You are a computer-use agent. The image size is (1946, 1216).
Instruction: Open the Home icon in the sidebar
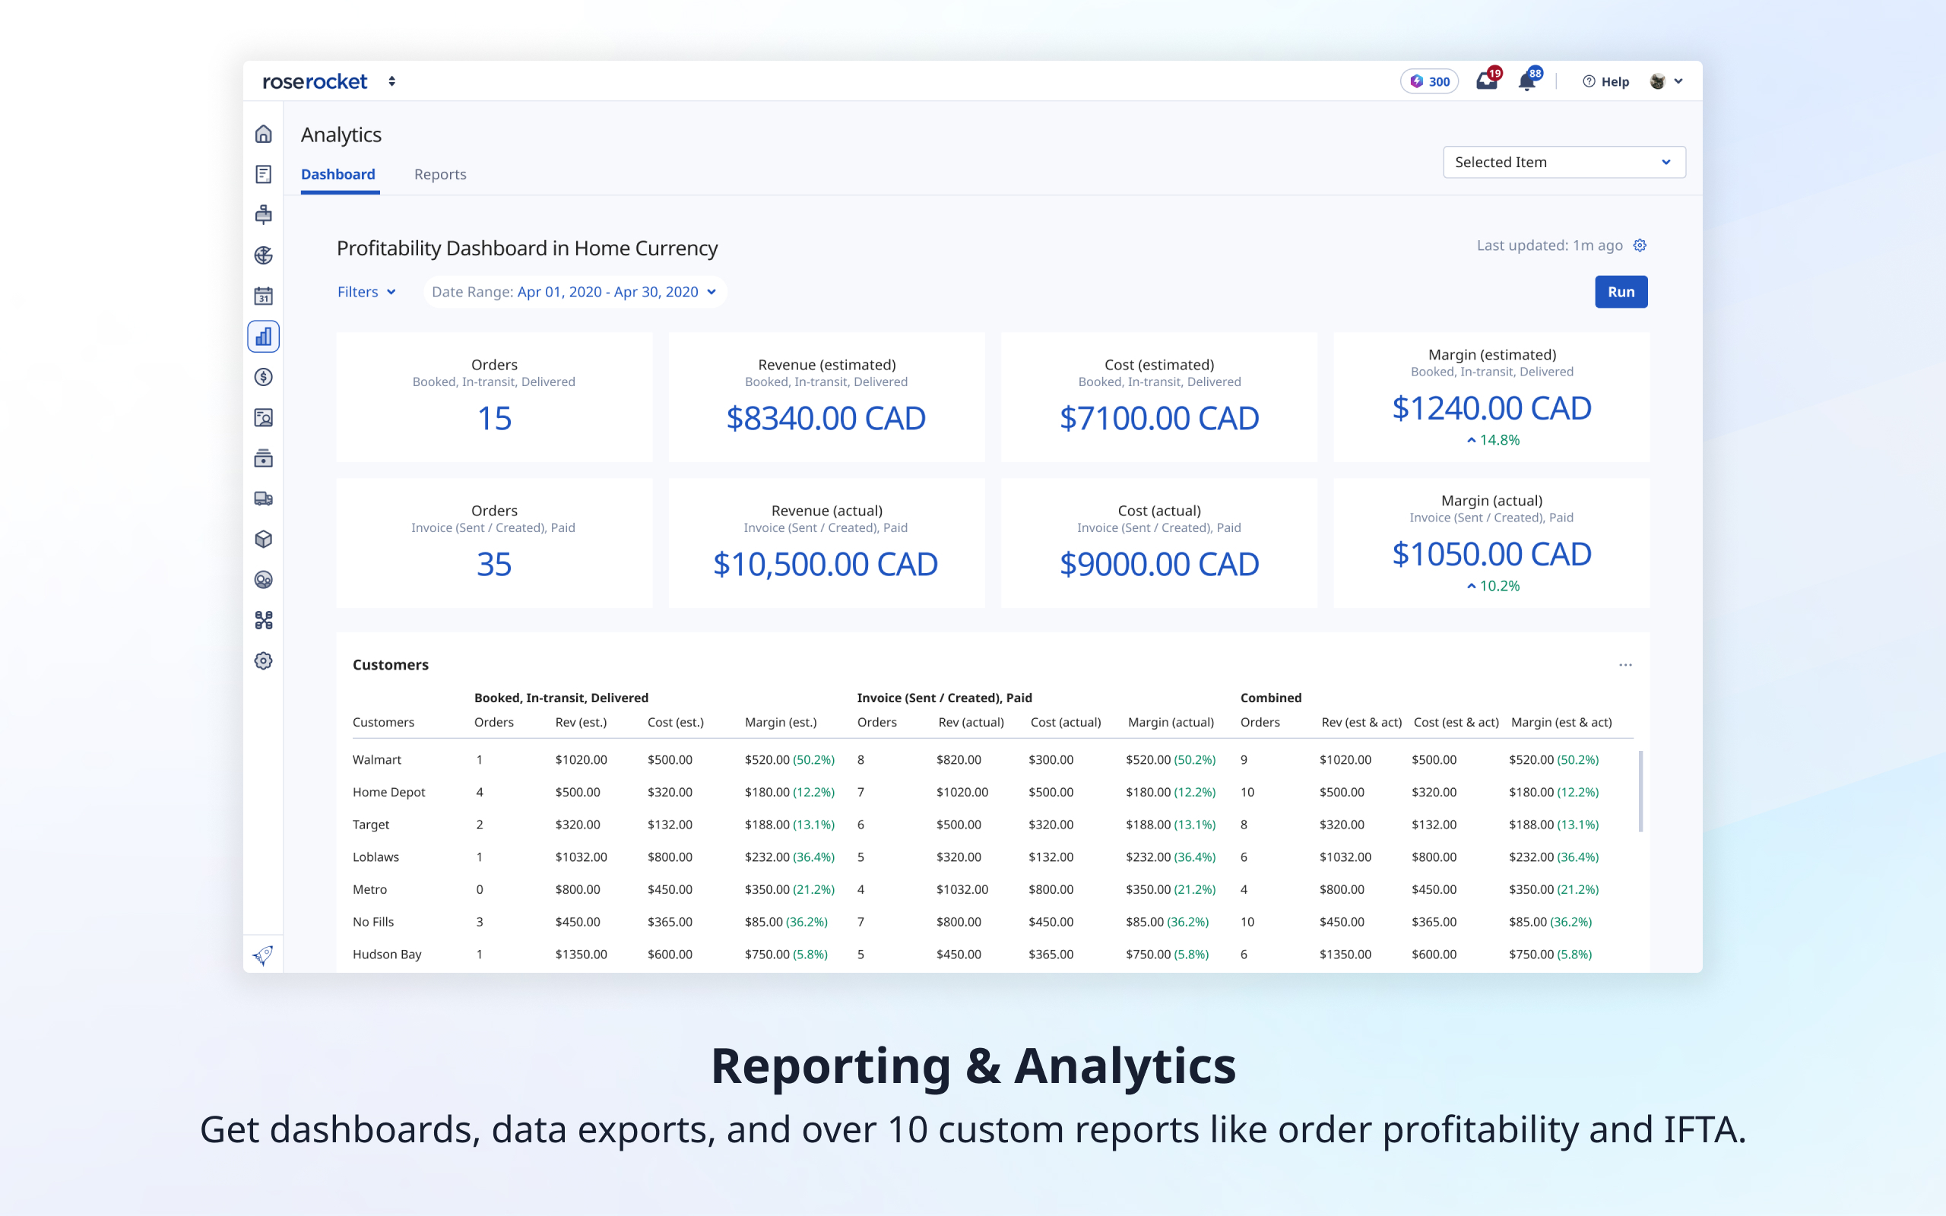(x=263, y=134)
